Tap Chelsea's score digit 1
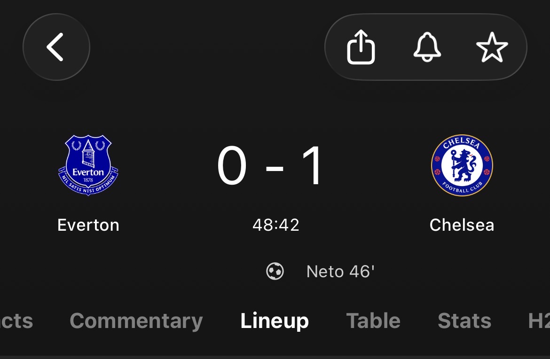550x359 pixels. click(313, 165)
